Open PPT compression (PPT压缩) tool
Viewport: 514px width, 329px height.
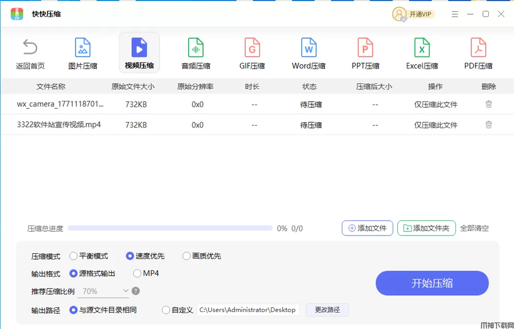click(x=365, y=53)
